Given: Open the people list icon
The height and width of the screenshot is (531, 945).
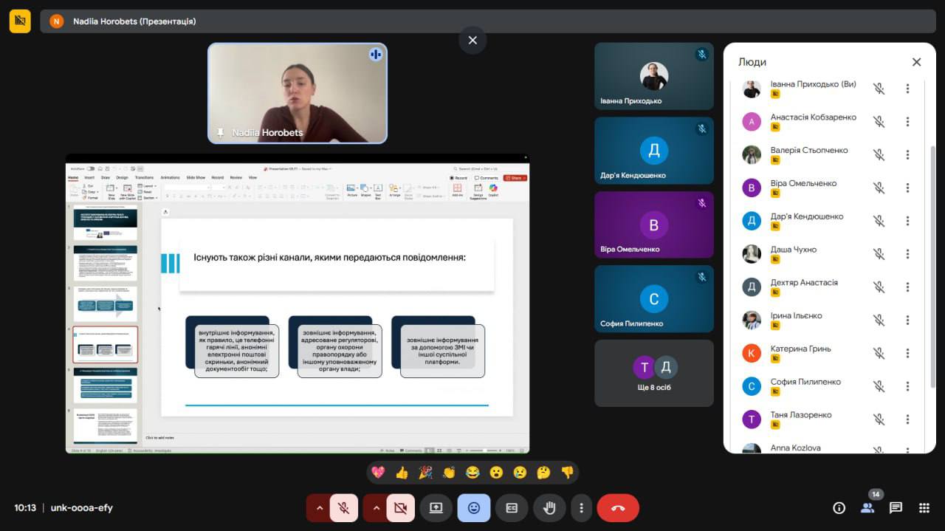Looking at the screenshot, I should 867,508.
